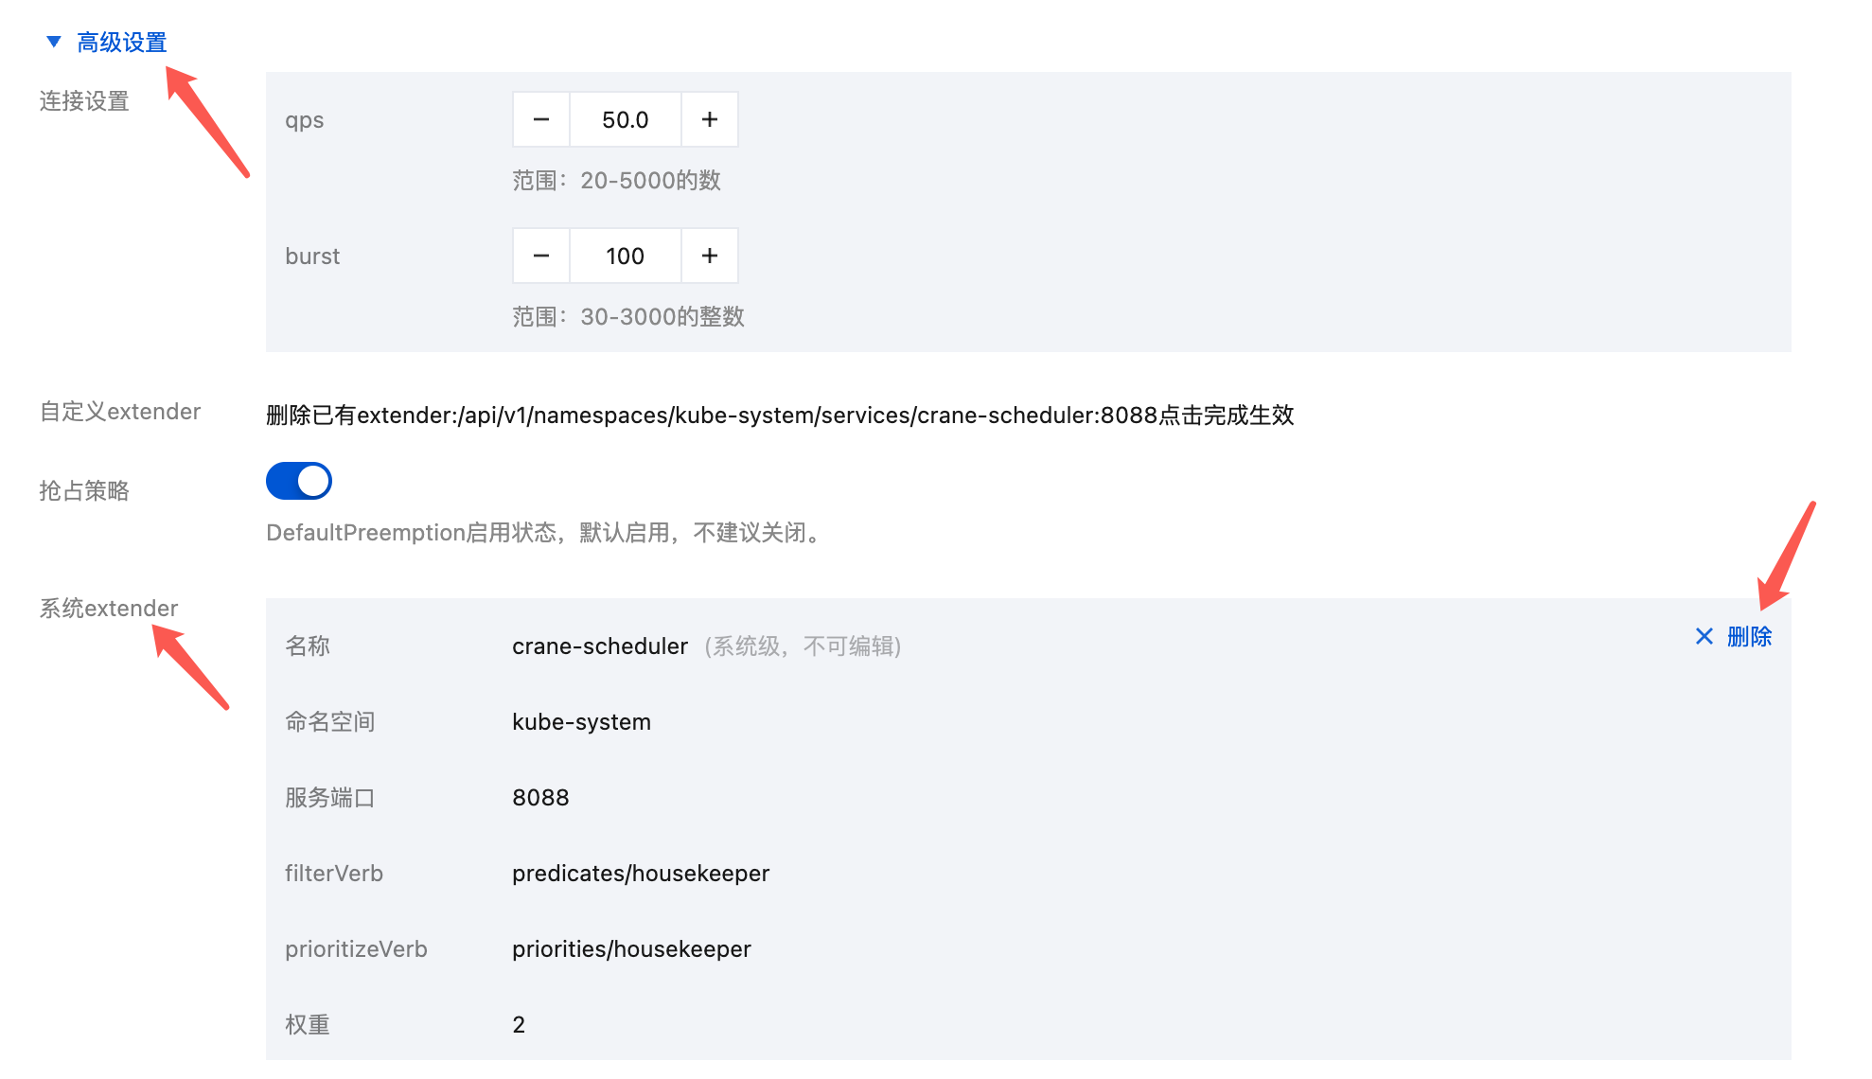Click the DefaultPreemption description text
Image resolution: width=1872 pixels, height=1079 pixels.
[x=545, y=533]
